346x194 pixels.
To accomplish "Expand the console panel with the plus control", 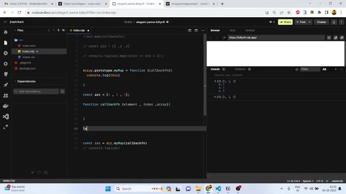I will click(x=336, y=70).
